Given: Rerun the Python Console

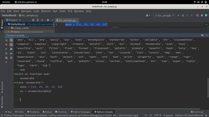Looking at the screenshot, I should pyautogui.click(x=6, y=40).
